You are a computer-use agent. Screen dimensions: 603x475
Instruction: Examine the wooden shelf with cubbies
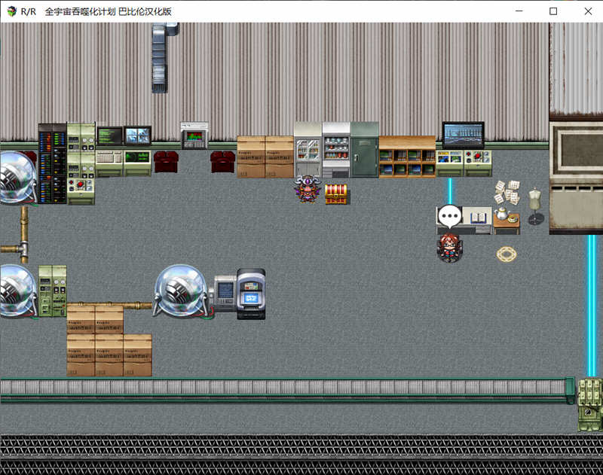click(x=407, y=157)
